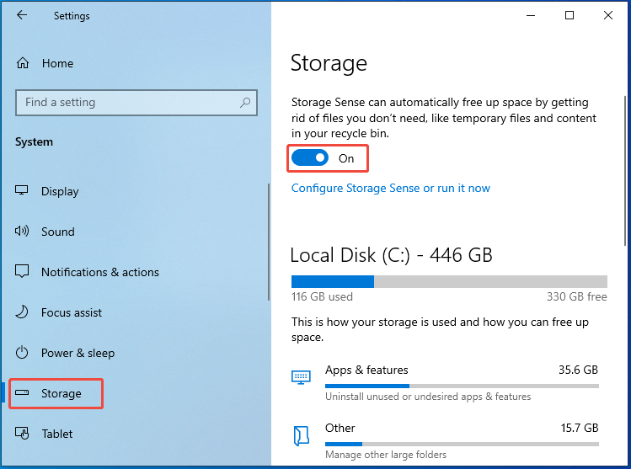The height and width of the screenshot is (469, 631).
Task: Minimize the Settings window
Action: click(x=531, y=15)
